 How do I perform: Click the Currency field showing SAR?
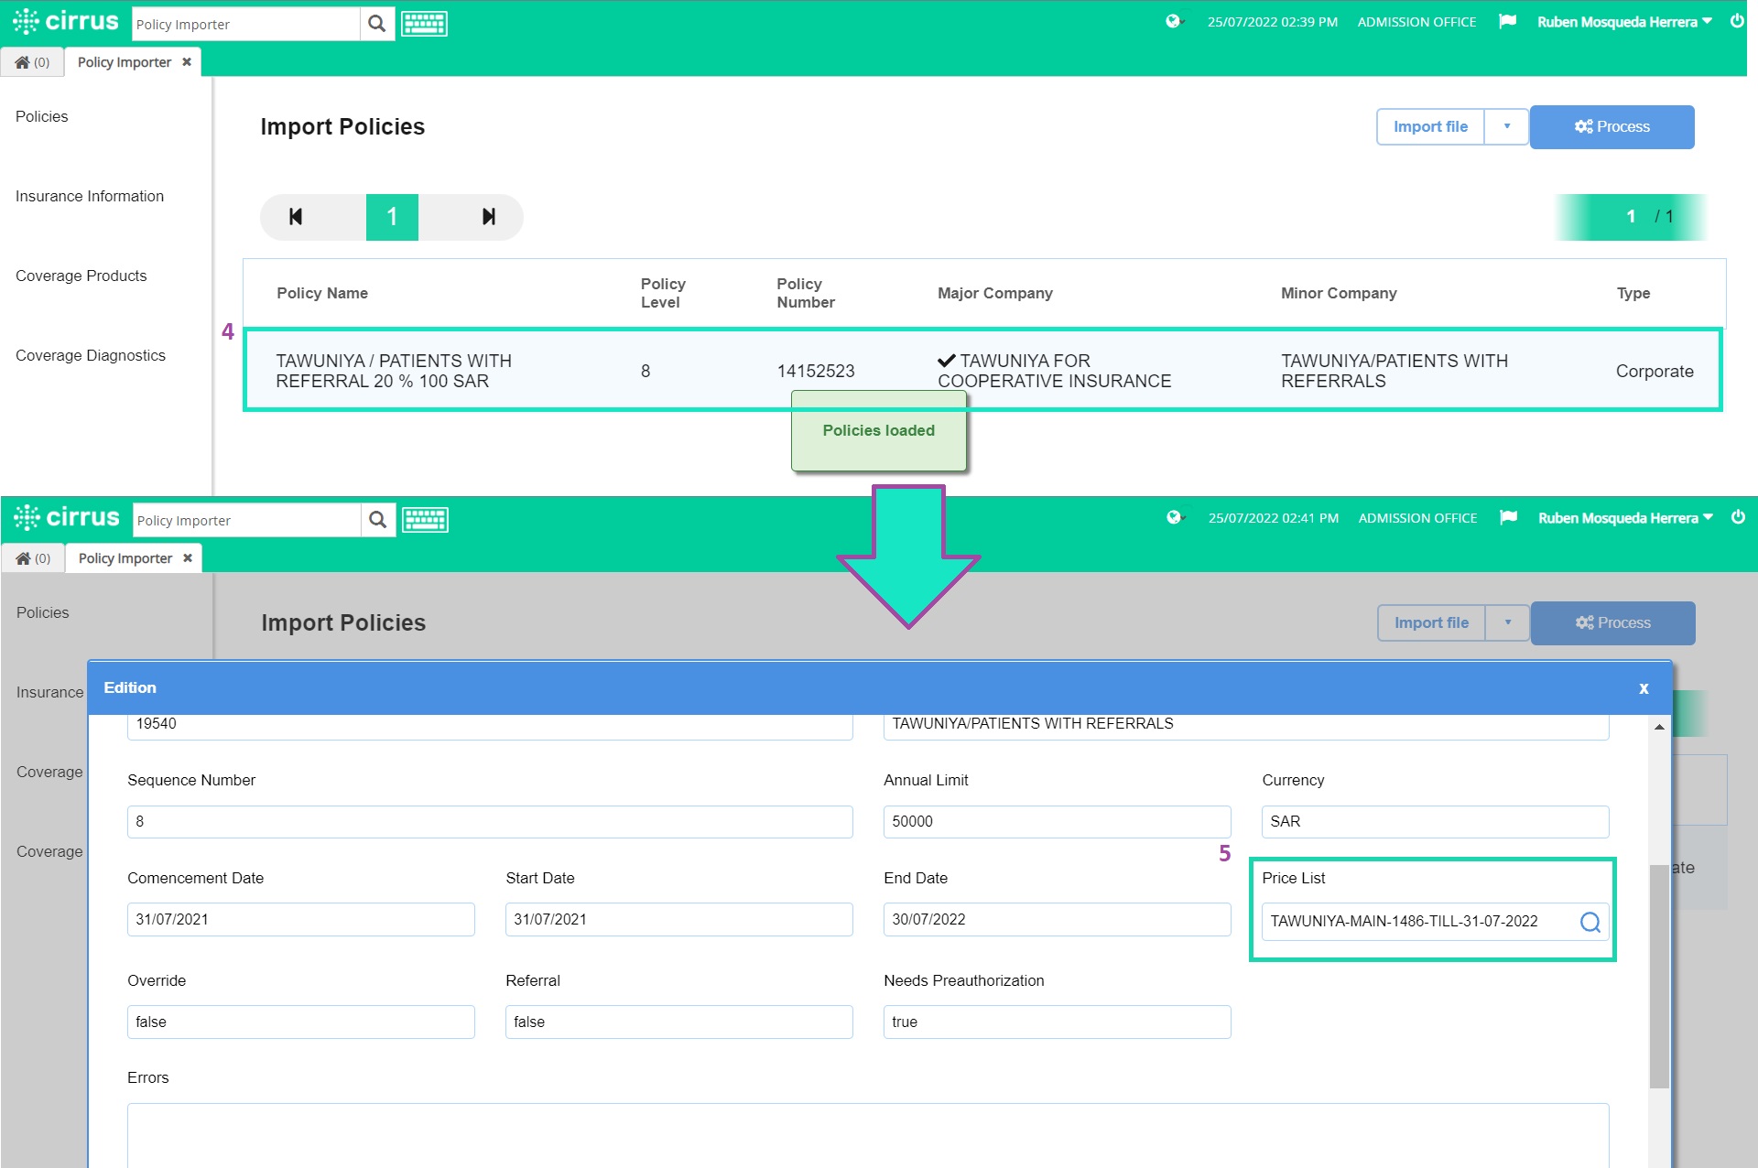click(x=1435, y=822)
